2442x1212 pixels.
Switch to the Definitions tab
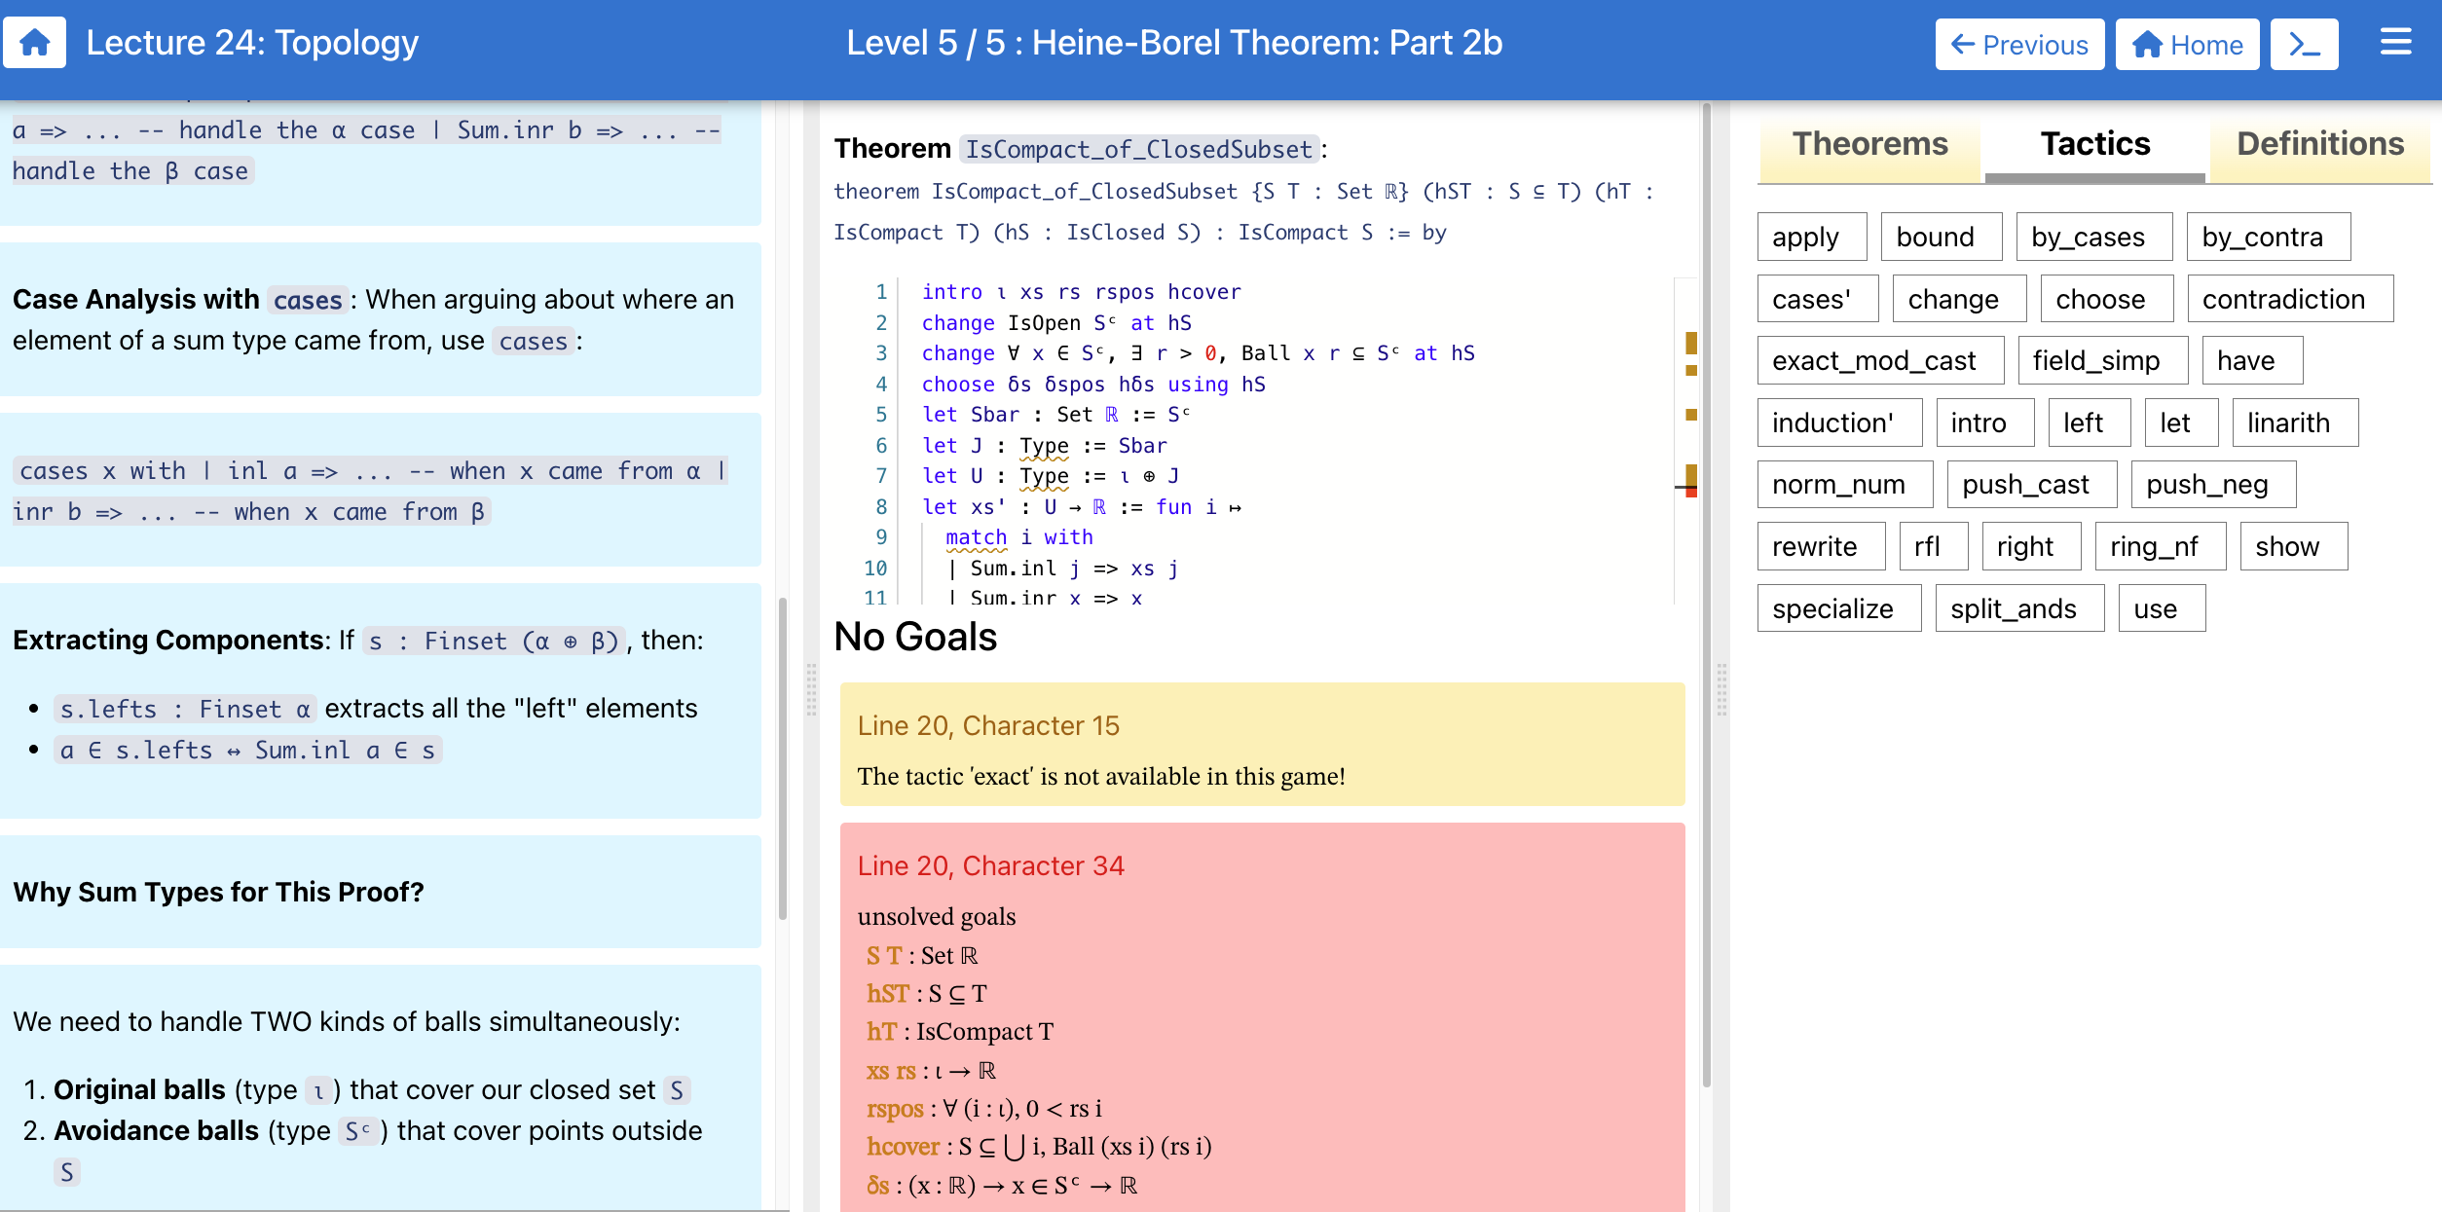(x=2319, y=144)
